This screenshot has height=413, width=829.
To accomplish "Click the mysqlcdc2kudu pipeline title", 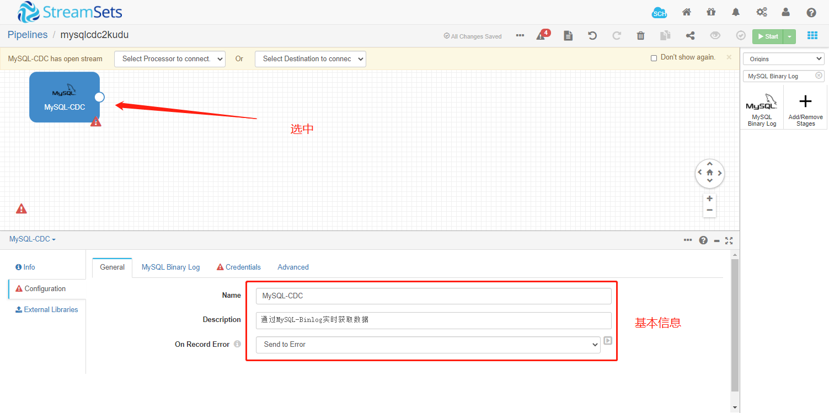I will [x=94, y=35].
